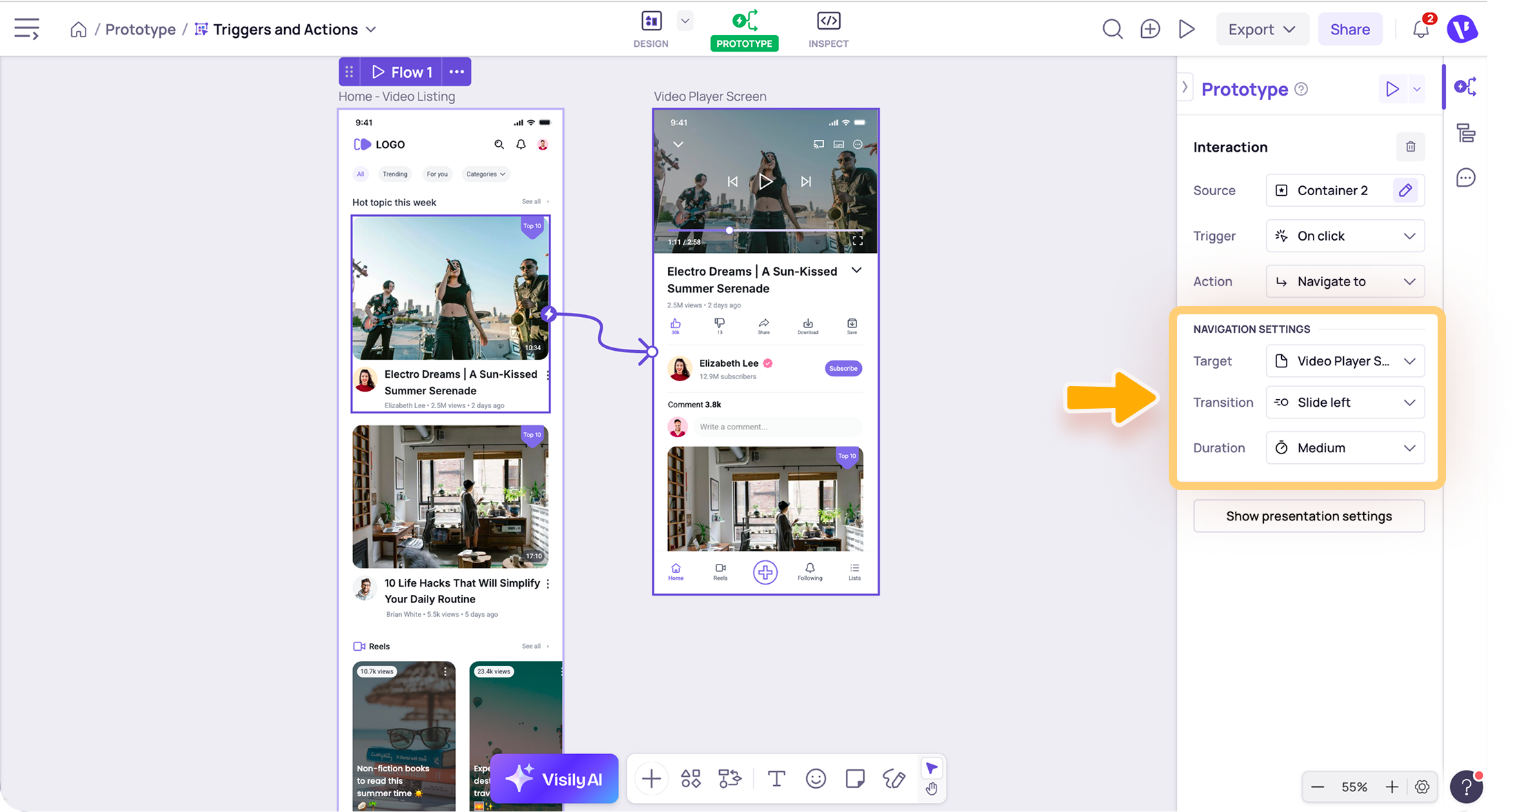This screenshot has height=812, width=1528.
Task: Go to home via house icon
Action: (79, 29)
